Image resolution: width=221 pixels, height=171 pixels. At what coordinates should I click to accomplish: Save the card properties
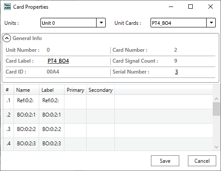coord(165,161)
